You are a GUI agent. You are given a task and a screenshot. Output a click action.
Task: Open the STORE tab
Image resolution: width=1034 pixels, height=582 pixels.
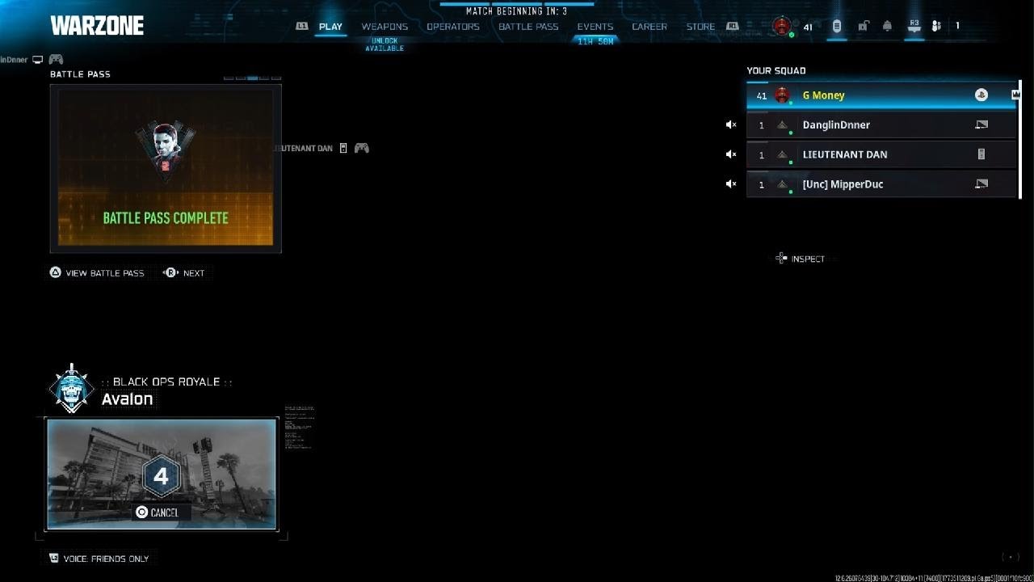[x=700, y=27]
